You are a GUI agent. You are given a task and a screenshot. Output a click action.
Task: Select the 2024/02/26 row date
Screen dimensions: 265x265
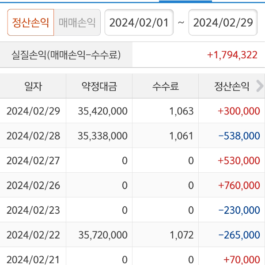point(33,185)
